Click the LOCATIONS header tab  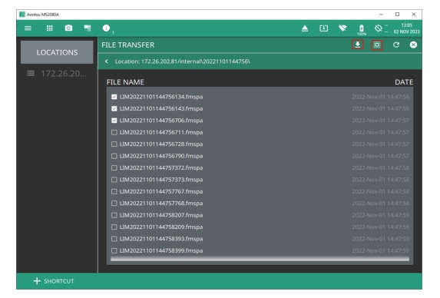pyautogui.click(x=57, y=52)
